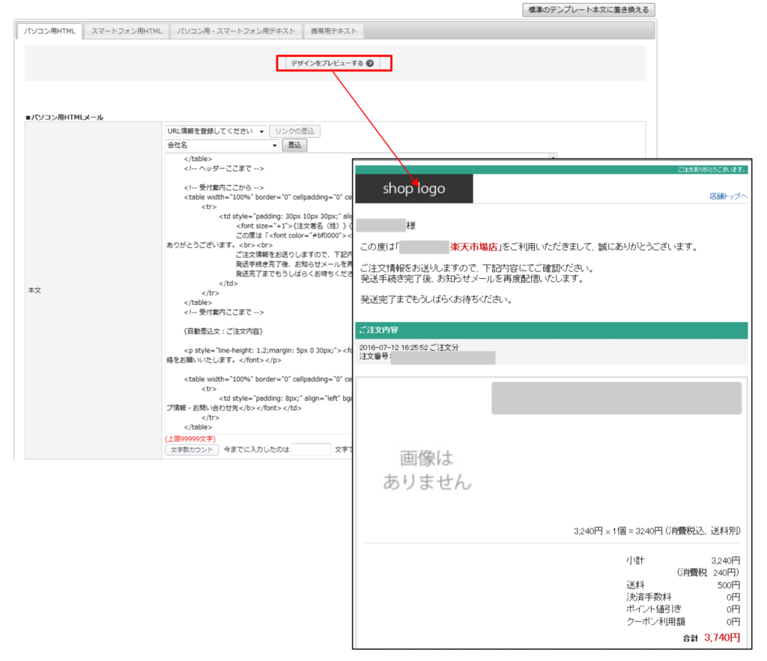Click the 文字数カウント button
The image size is (767, 661).
(x=192, y=450)
